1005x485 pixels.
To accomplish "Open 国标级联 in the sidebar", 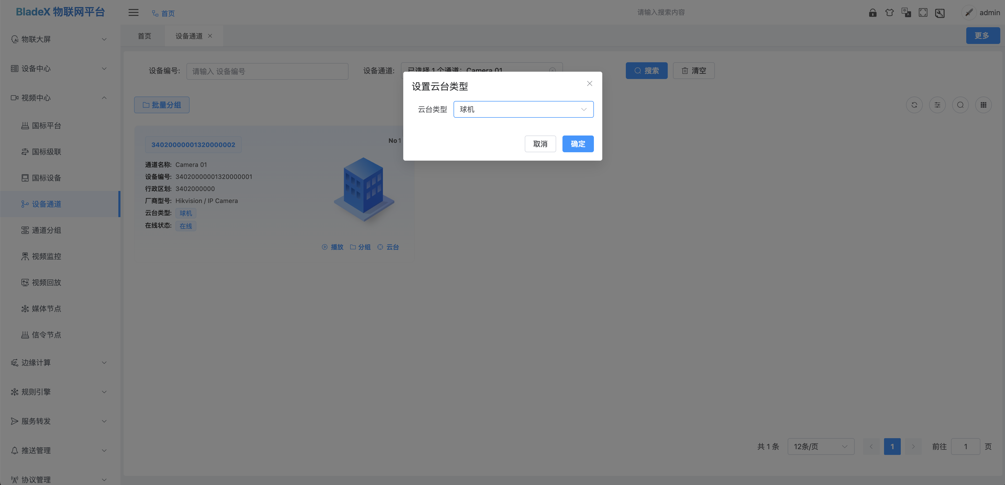I will coord(60,152).
